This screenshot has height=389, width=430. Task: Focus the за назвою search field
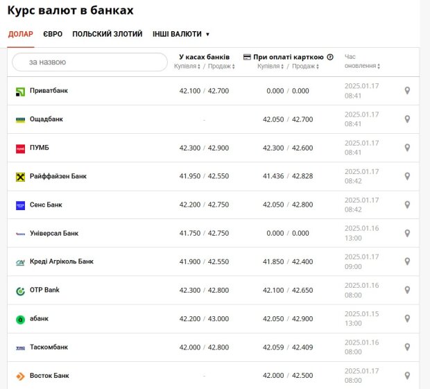click(x=89, y=62)
